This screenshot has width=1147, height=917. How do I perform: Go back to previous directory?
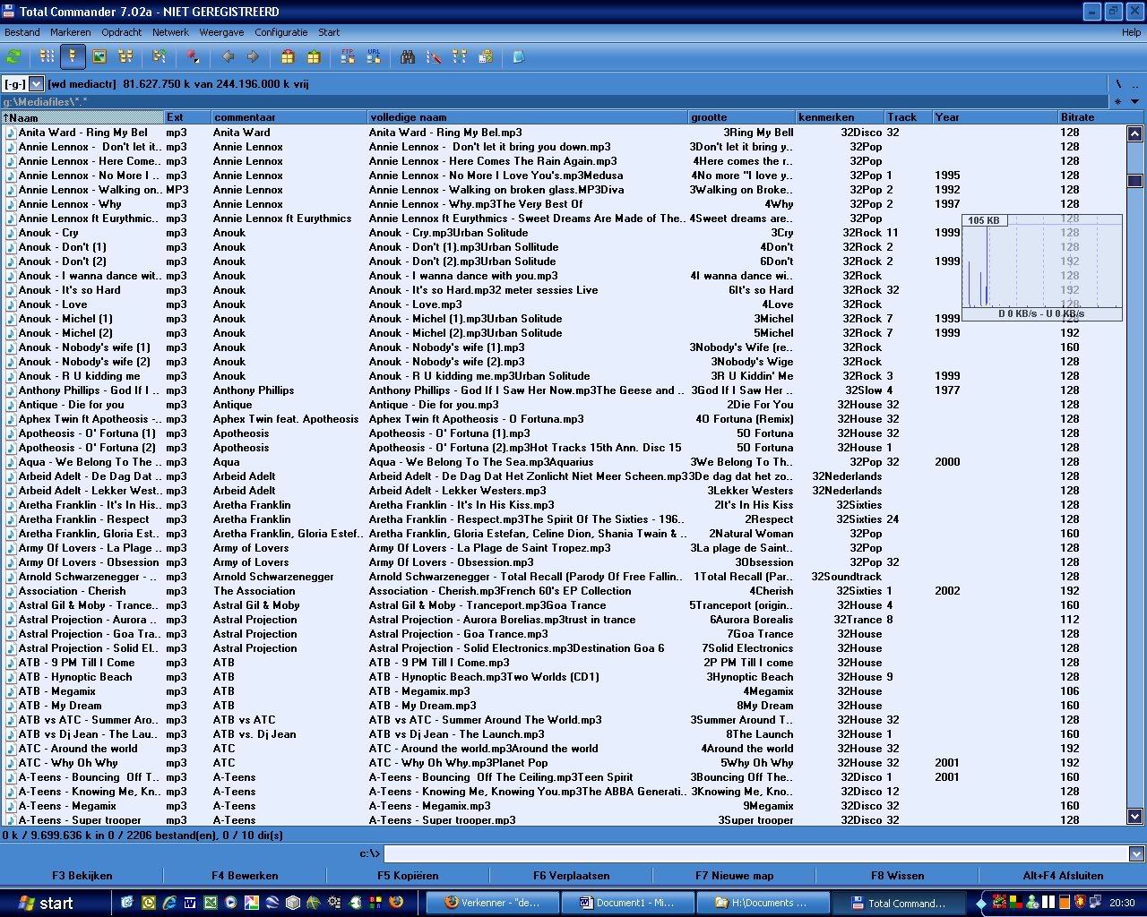tap(228, 56)
